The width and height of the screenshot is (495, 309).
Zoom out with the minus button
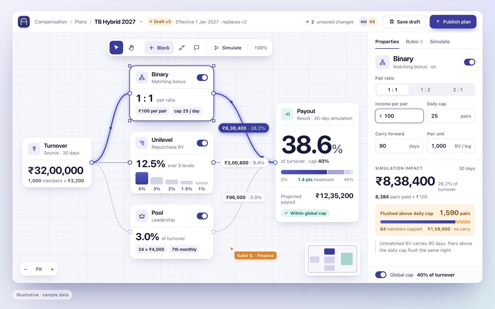pos(26,269)
